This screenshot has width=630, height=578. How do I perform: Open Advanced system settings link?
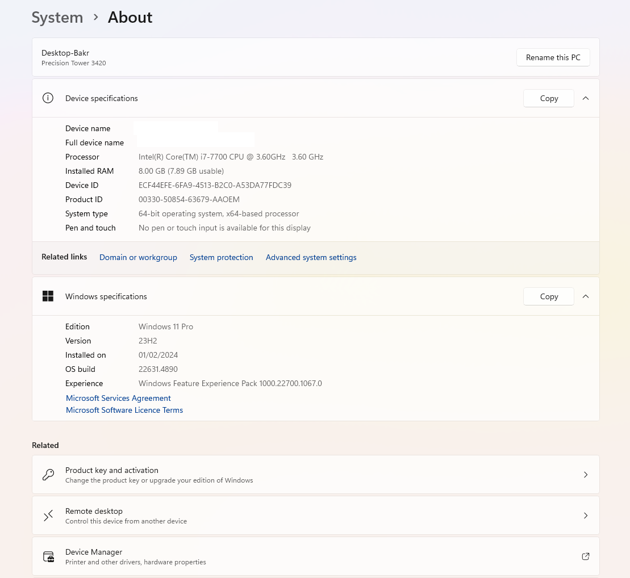[x=311, y=257]
